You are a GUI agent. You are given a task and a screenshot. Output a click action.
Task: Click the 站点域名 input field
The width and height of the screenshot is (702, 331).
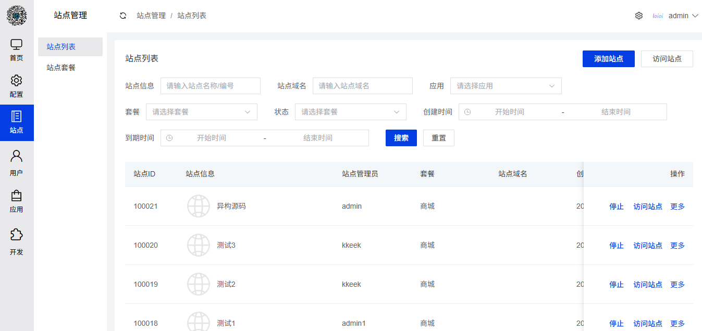click(362, 85)
